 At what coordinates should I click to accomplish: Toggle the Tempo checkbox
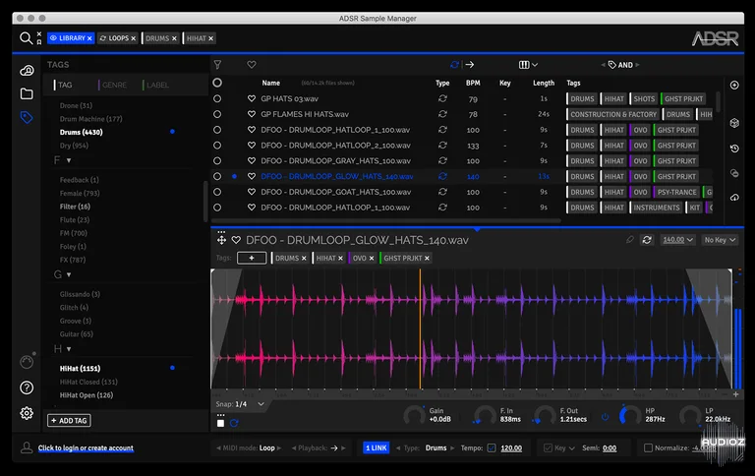(492, 448)
